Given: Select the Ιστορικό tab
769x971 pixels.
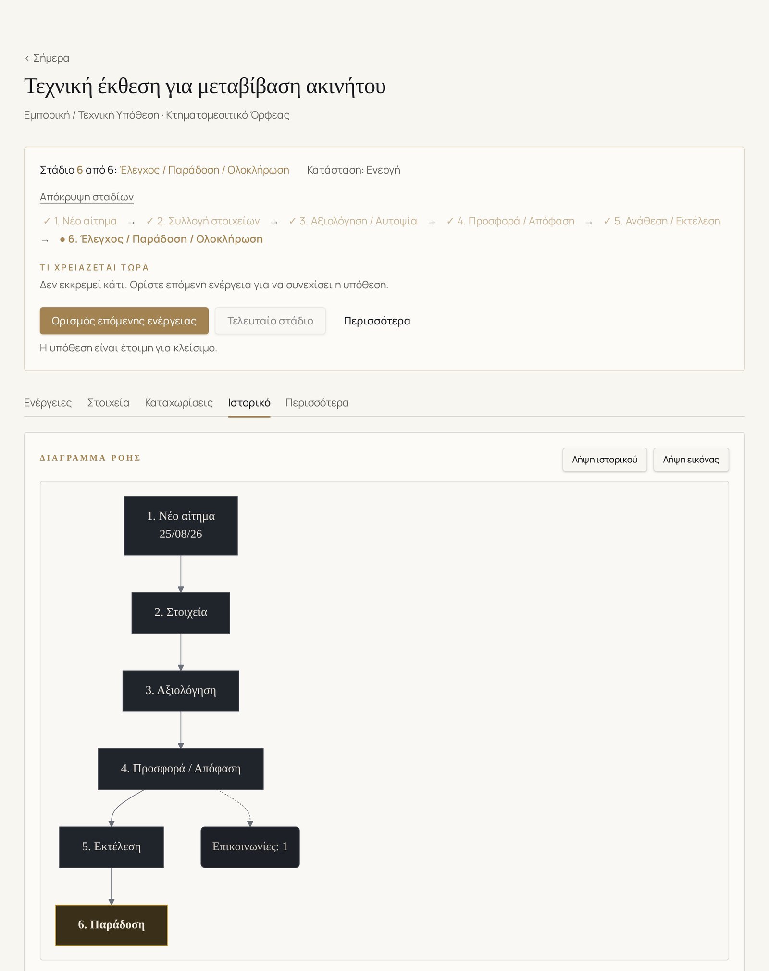Looking at the screenshot, I should pyautogui.click(x=249, y=403).
